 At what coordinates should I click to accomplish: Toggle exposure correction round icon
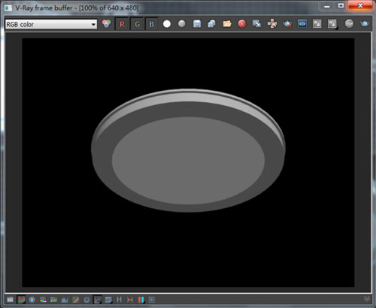pos(86,300)
